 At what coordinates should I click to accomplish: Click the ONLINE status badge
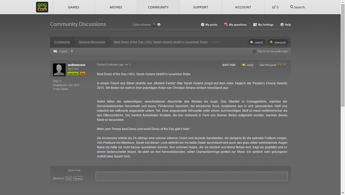coord(73,74)
